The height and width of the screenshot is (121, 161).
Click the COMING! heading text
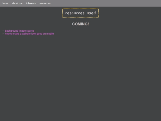(x=80, y=24)
